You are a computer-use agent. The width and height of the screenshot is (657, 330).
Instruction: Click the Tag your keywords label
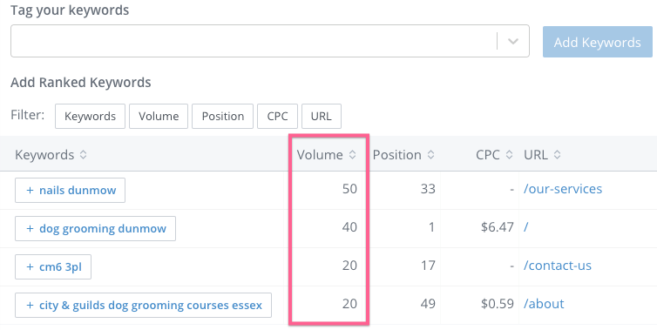point(70,10)
